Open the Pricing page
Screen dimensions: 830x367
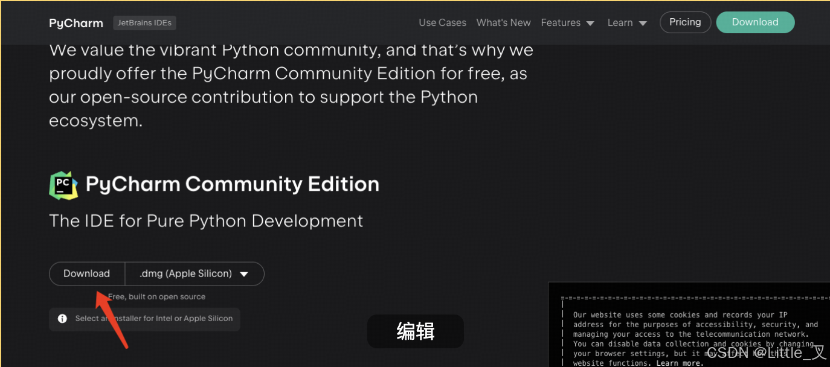pyautogui.click(x=685, y=22)
